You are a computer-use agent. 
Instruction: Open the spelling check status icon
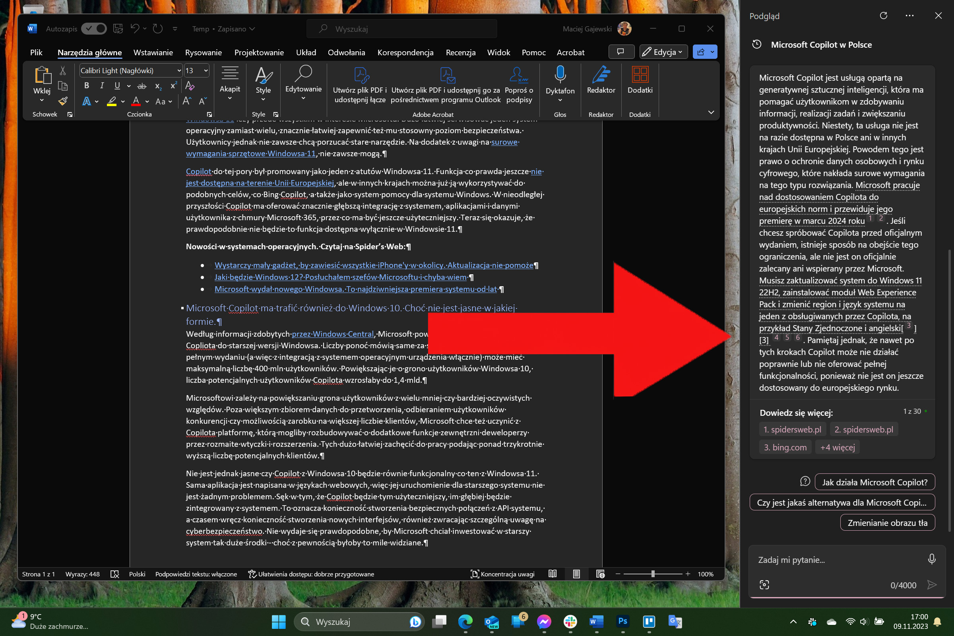pyautogui.click(x=115, y=574)
